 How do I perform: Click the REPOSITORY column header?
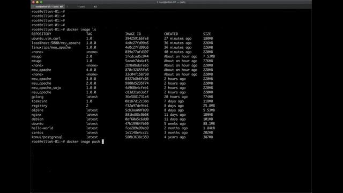coord(41,34)
